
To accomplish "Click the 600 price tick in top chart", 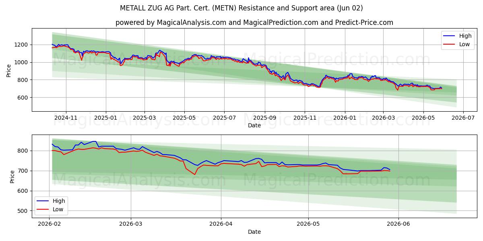I will (24, 98).
